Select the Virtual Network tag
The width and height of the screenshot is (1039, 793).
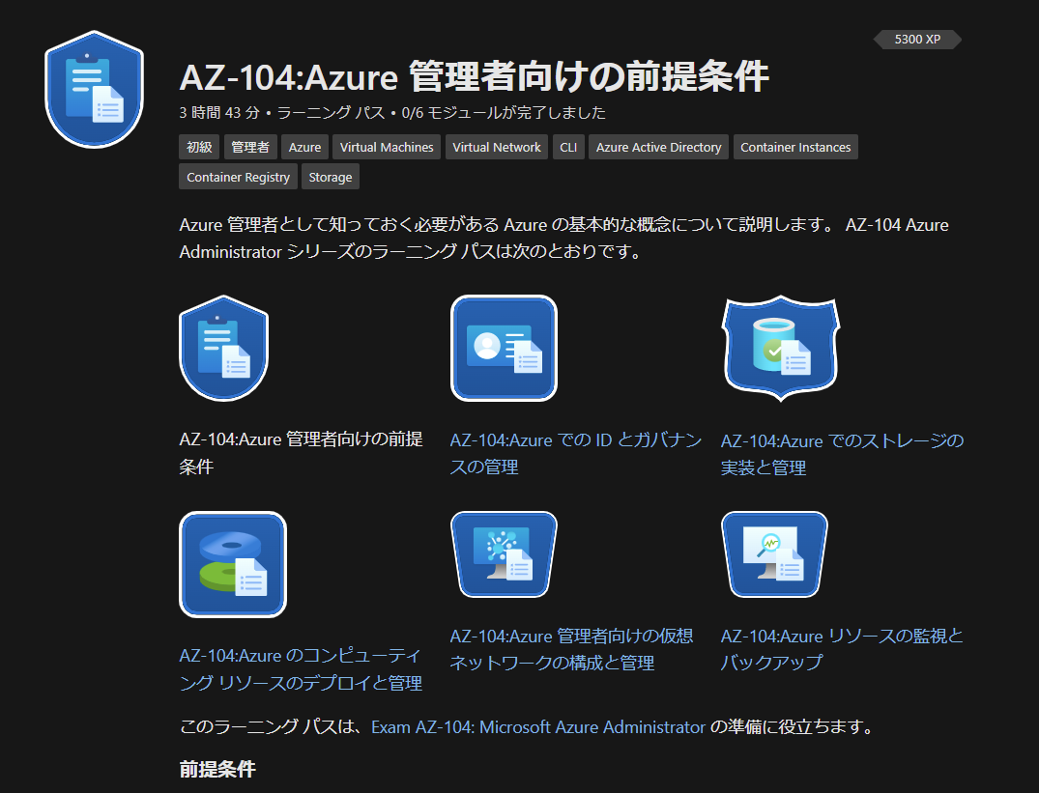[x=497, y=147]
